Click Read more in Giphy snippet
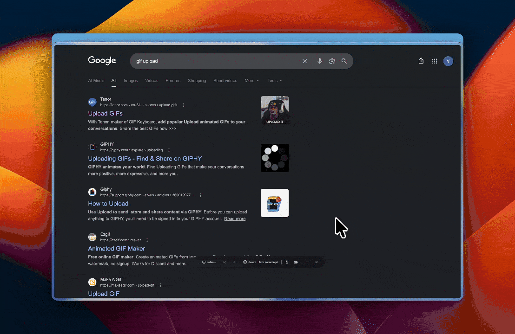This screenshot has width=515, height=334. tap(235, 218)
